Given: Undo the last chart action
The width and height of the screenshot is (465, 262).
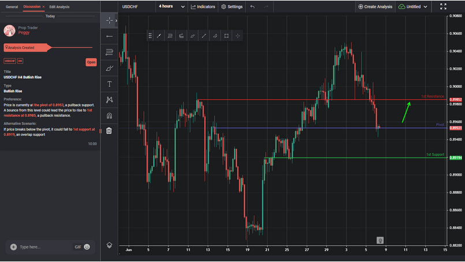Looking at the screenshot, I should pyautogui.click(x=252, y=6).
